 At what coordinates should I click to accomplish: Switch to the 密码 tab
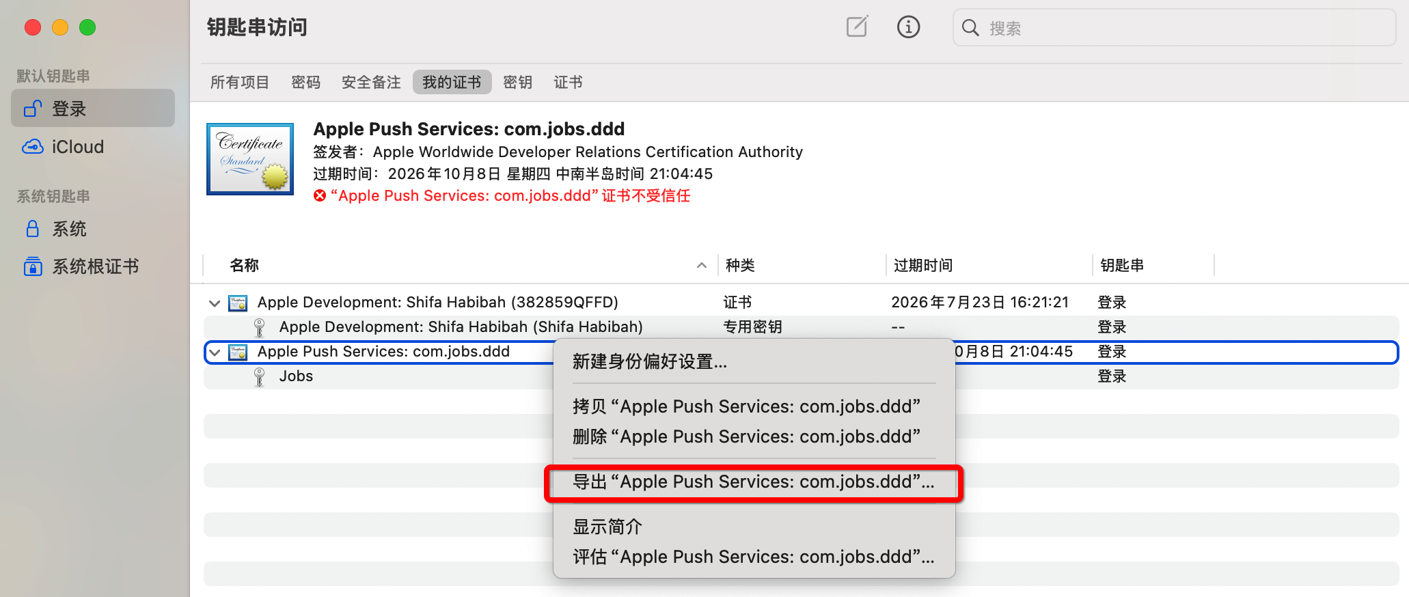click(305, 83)
